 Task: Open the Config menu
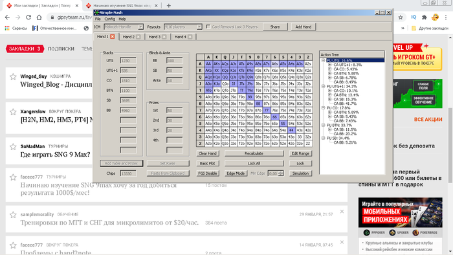coord(109,19)
